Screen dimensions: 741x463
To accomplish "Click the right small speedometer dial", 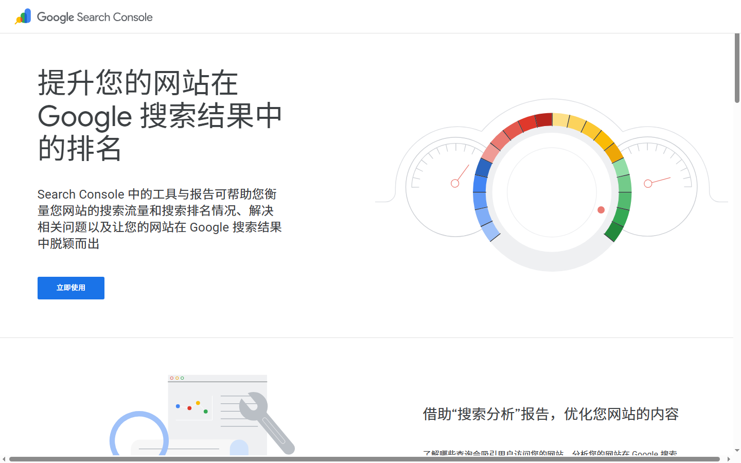I will (659, 188).
